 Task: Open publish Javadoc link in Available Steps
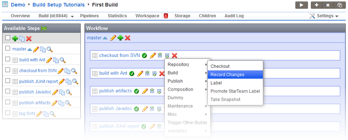35,92
